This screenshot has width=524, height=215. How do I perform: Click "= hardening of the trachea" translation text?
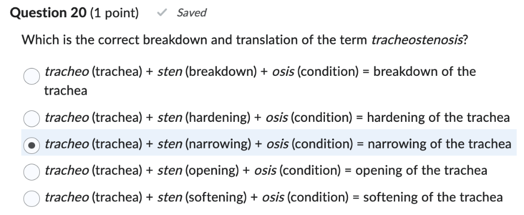tap(434, 118)
